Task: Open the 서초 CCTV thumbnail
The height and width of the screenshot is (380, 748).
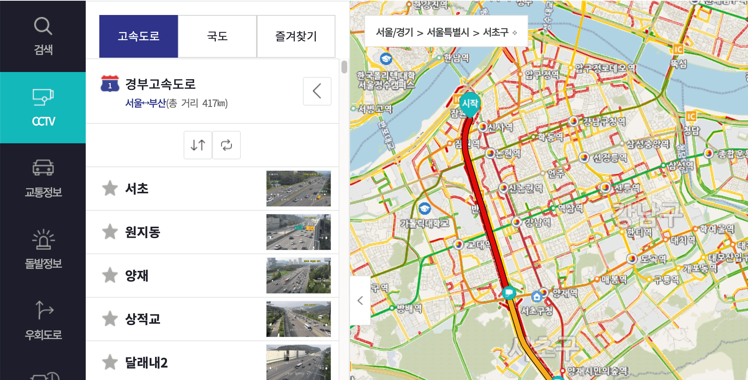Action: (298, 188)
